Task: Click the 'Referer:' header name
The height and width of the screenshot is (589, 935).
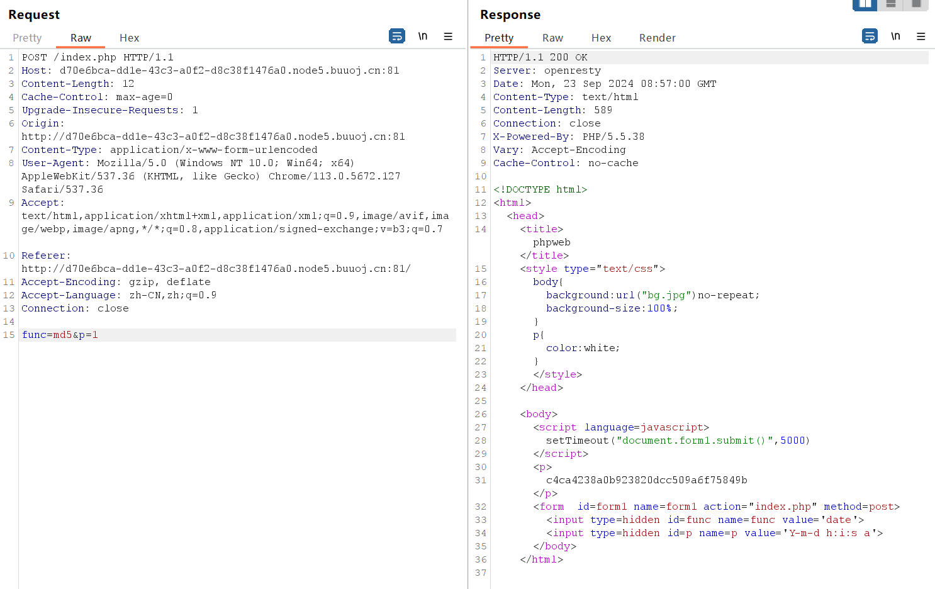Action: 46,255
